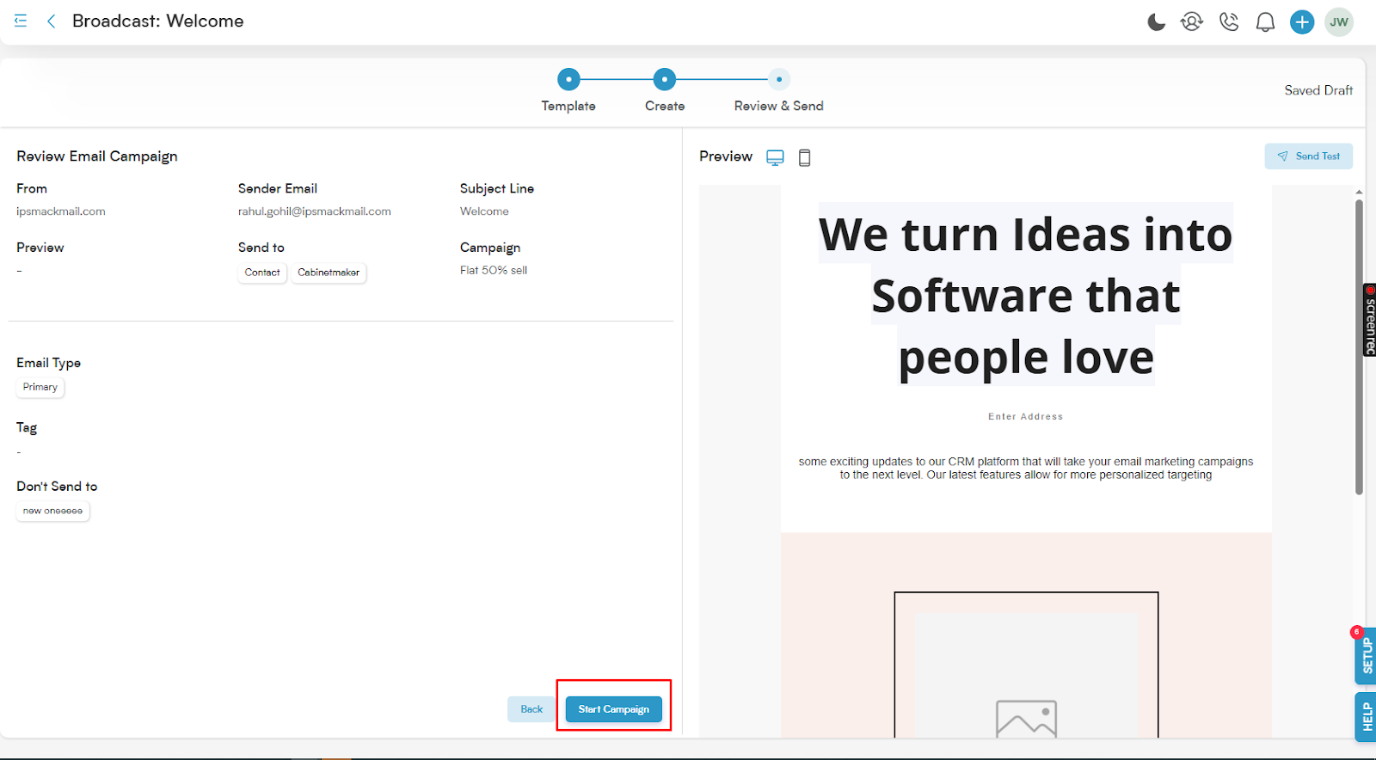Click the Primary email type tag
1376x760 pixels.
tap(40, 388)
